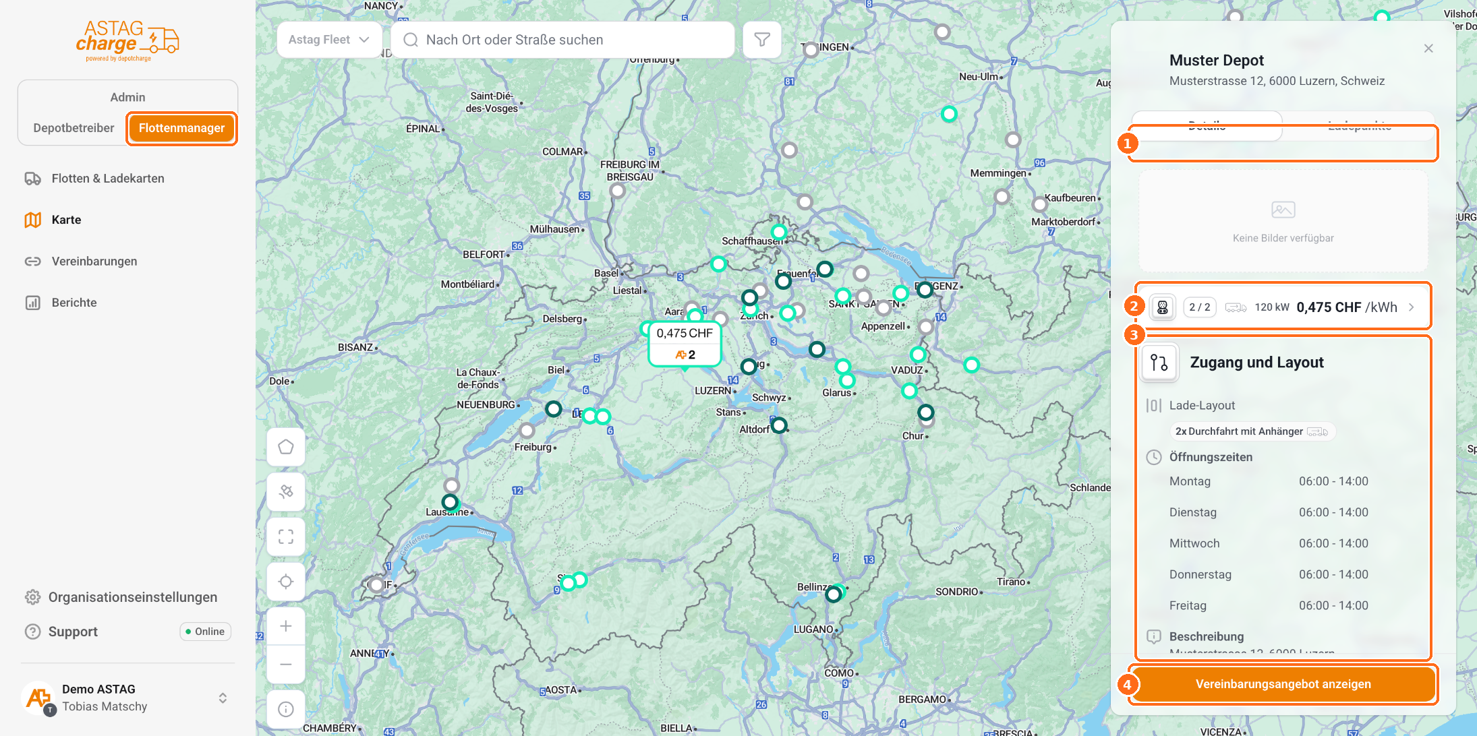This screenshot has width=1477, height=736.
Task: Expand the 0,475 CHF/kWh charge point row
Action: [1282, 307]
